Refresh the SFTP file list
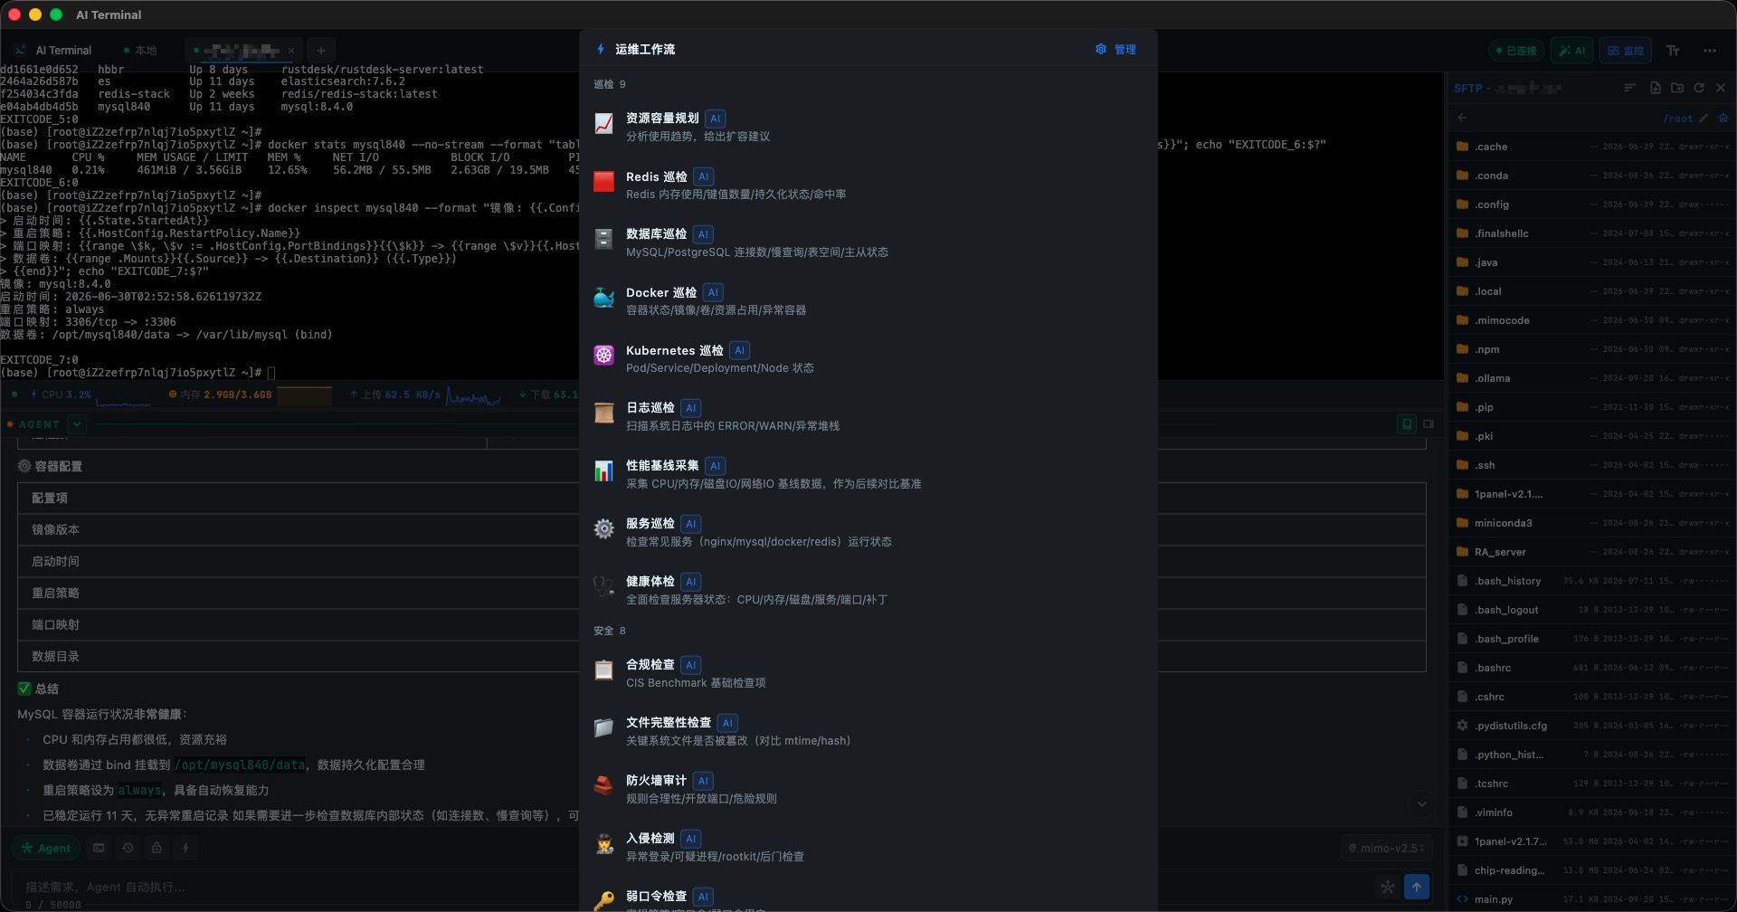The height and width of the screenshot is (912, 1737). [1699, 88]
